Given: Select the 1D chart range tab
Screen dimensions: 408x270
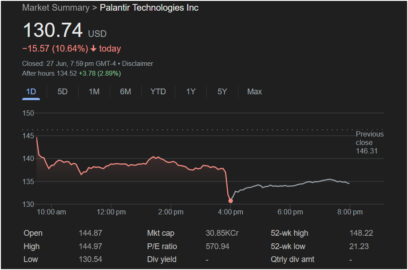Looking at the screenshot, I should tap(31, 92).
